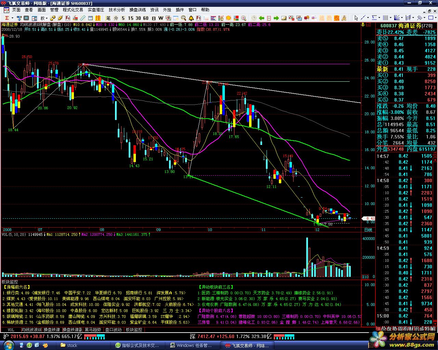
Task: Open the line drawing tool dropdown
Action: [x=368, y=18]
